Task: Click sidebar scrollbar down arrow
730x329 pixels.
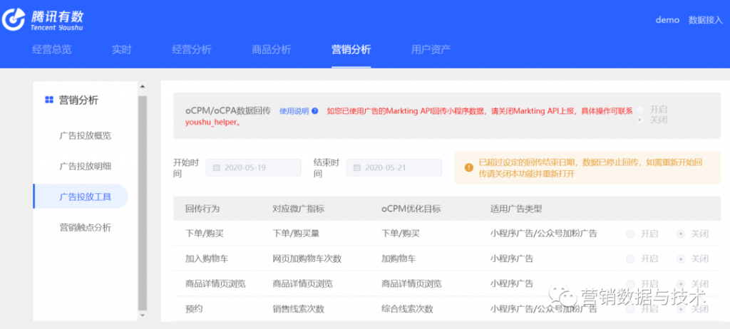Action: 142,314
